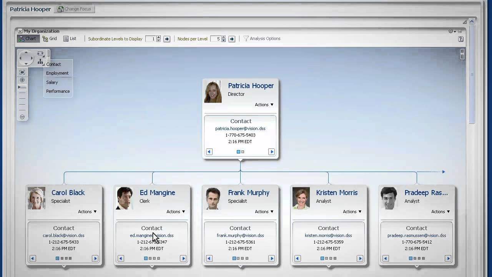
Task: Switch to the Chart view
Action: coord(28,38)
